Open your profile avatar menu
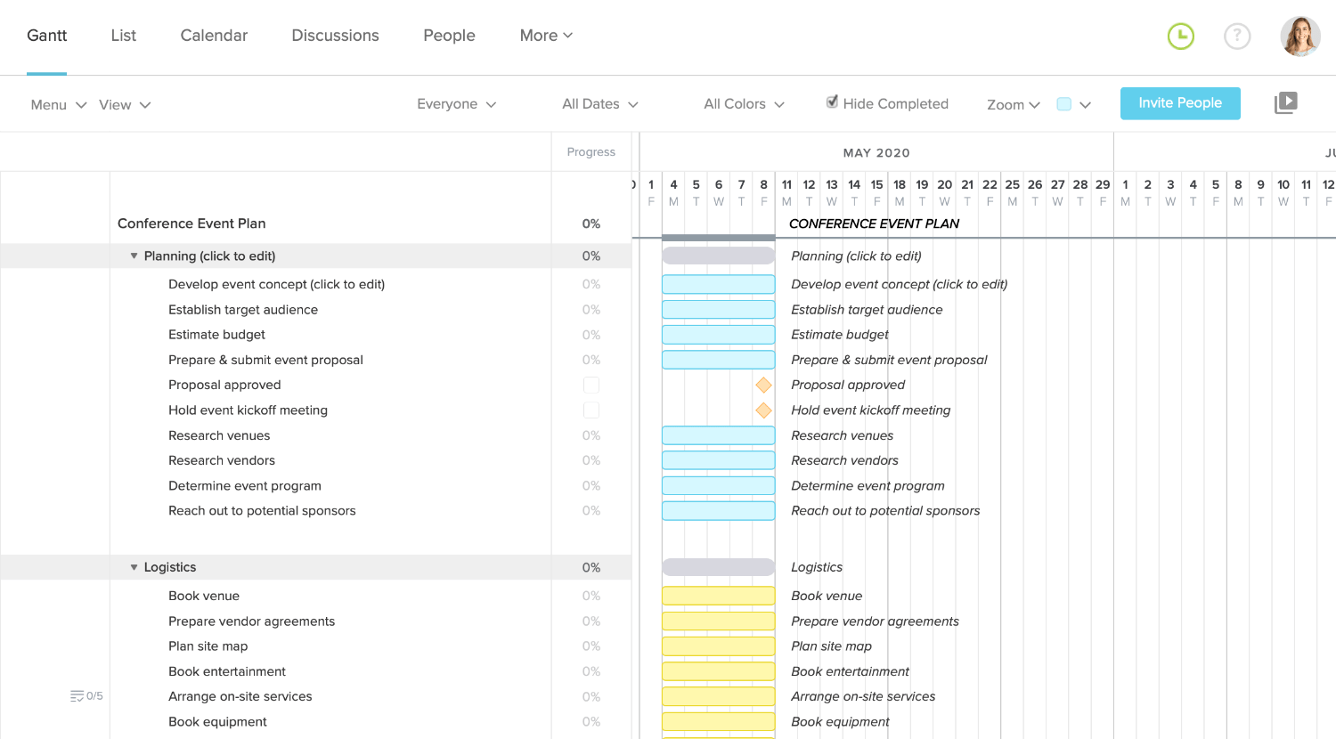This screenshot has height=739, width=1336. (1300, 37)
